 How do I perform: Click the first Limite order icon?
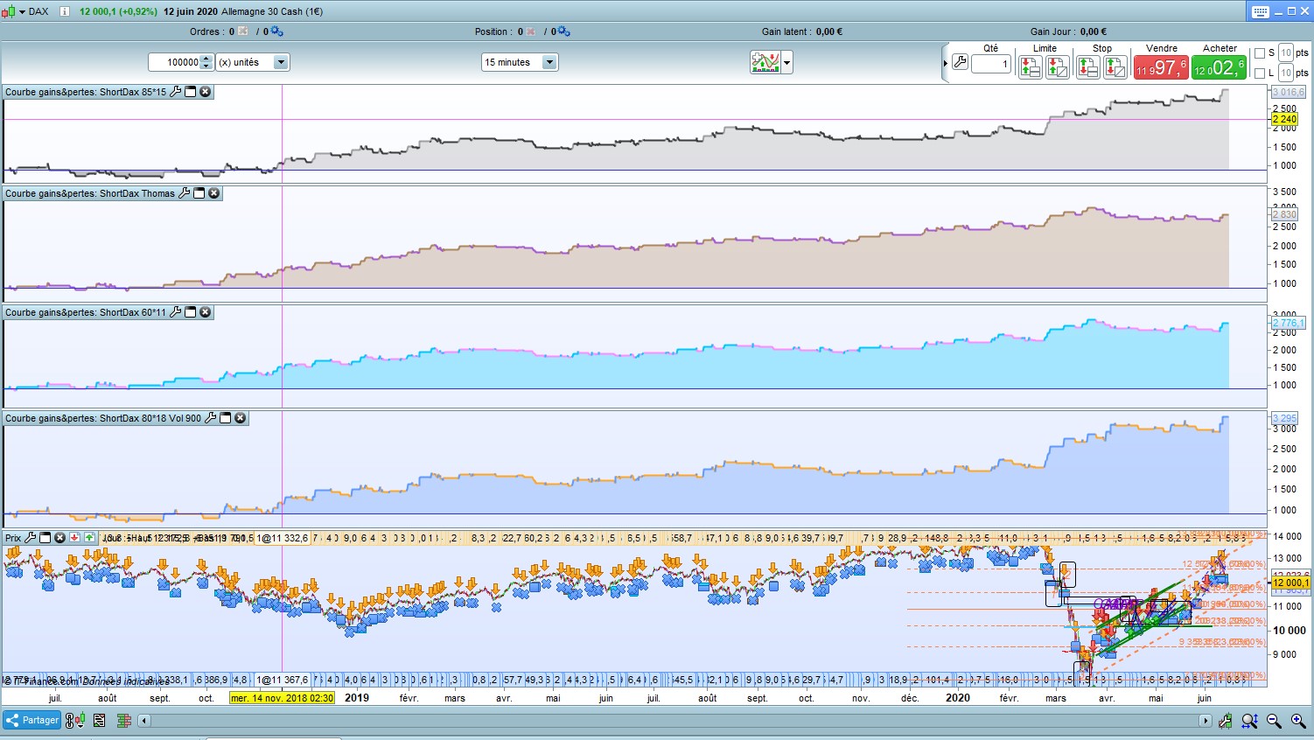(x=1031, y=66)
